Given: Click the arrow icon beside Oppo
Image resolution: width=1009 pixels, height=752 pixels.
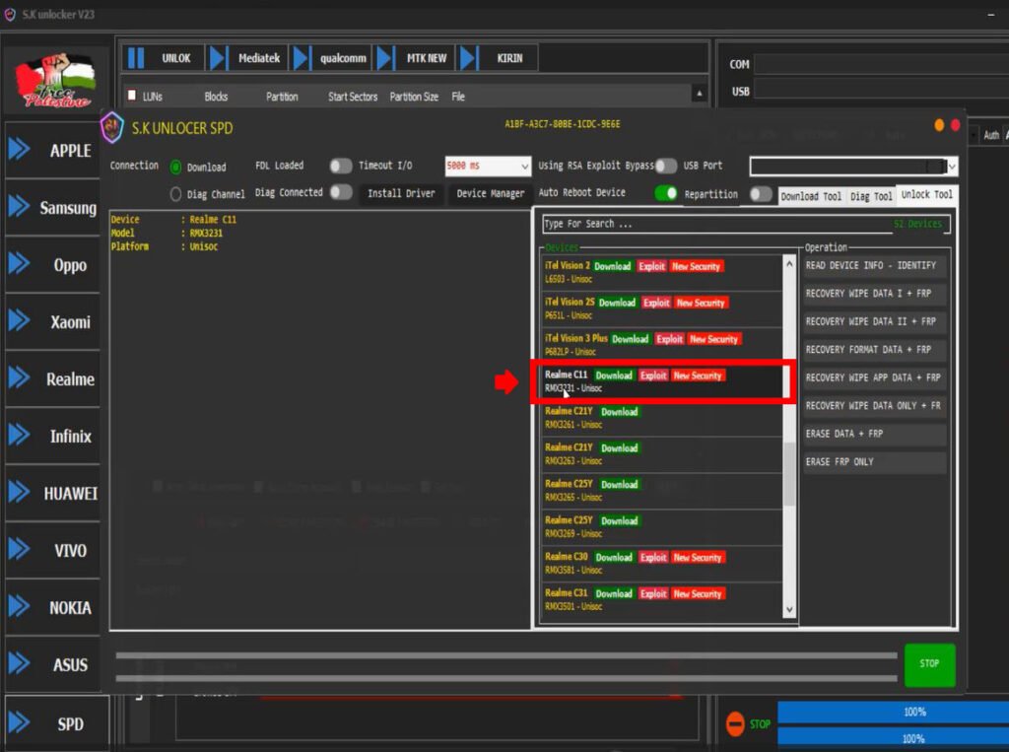Looking at the screenshot, I should coord(20,264).
